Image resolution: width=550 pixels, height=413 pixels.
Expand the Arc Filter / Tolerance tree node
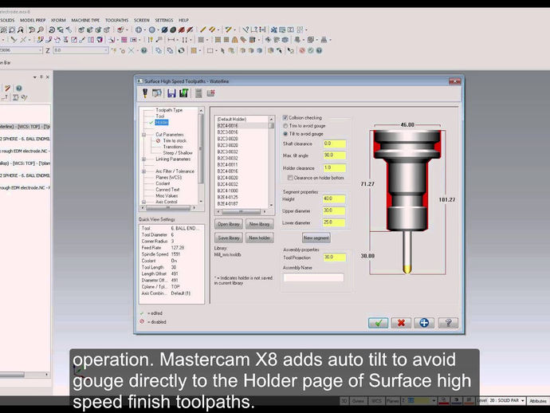(x=143, y=171)
